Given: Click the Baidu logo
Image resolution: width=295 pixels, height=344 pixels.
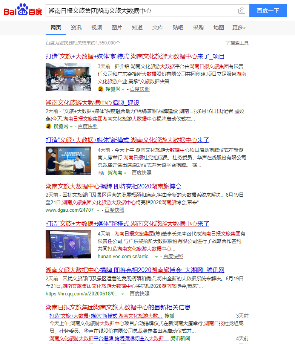Looking at the screenshot, I should [x=23, y=10].
